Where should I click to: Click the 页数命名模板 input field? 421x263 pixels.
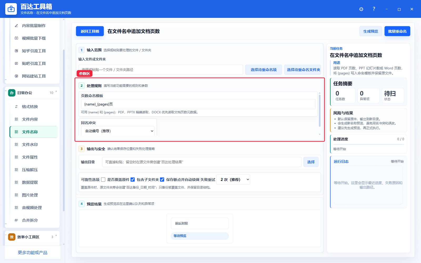198,104
